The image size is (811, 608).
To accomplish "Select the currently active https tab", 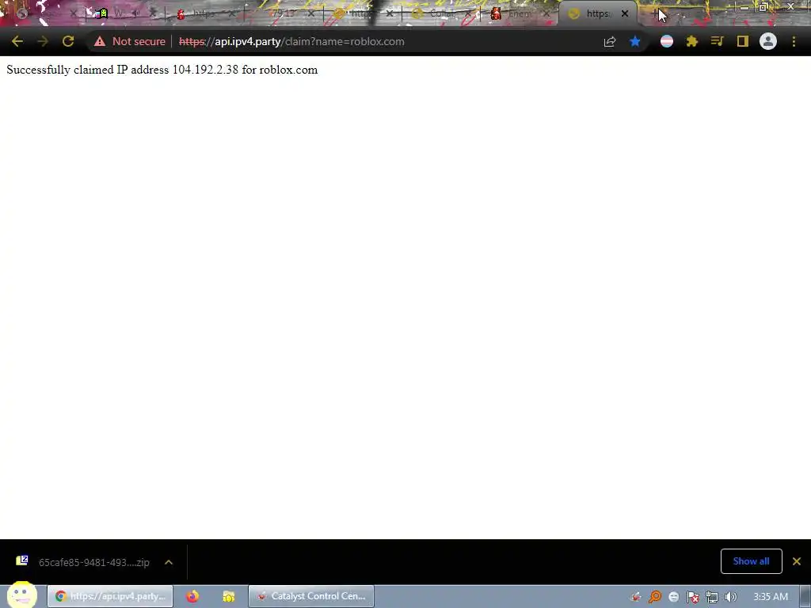I will coord(597,14).
